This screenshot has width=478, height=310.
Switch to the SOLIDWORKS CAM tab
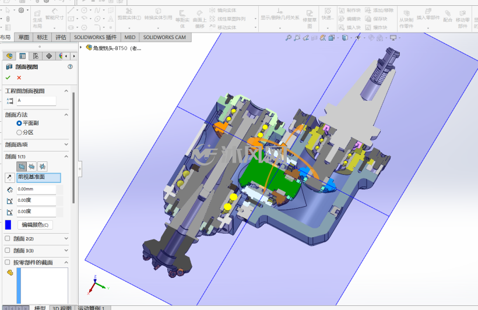pyautogui.click(x=164, y=37)
